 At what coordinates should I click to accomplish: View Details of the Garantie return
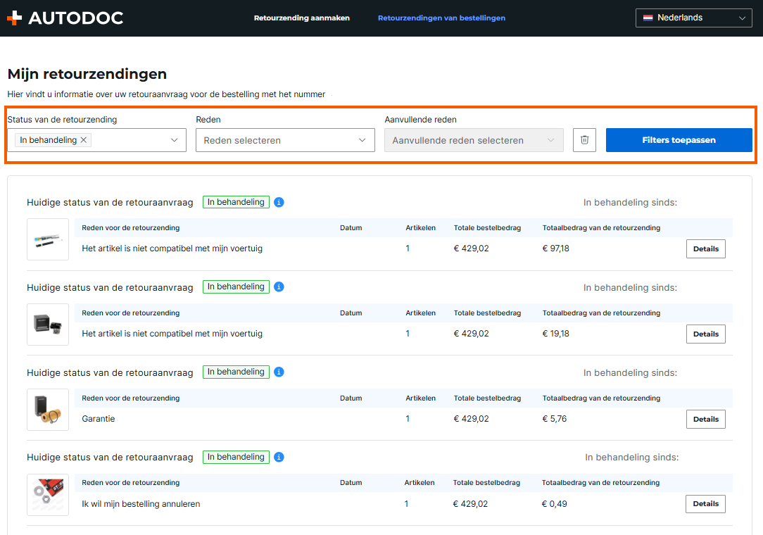pyautogui.click(x=705, y=420)
